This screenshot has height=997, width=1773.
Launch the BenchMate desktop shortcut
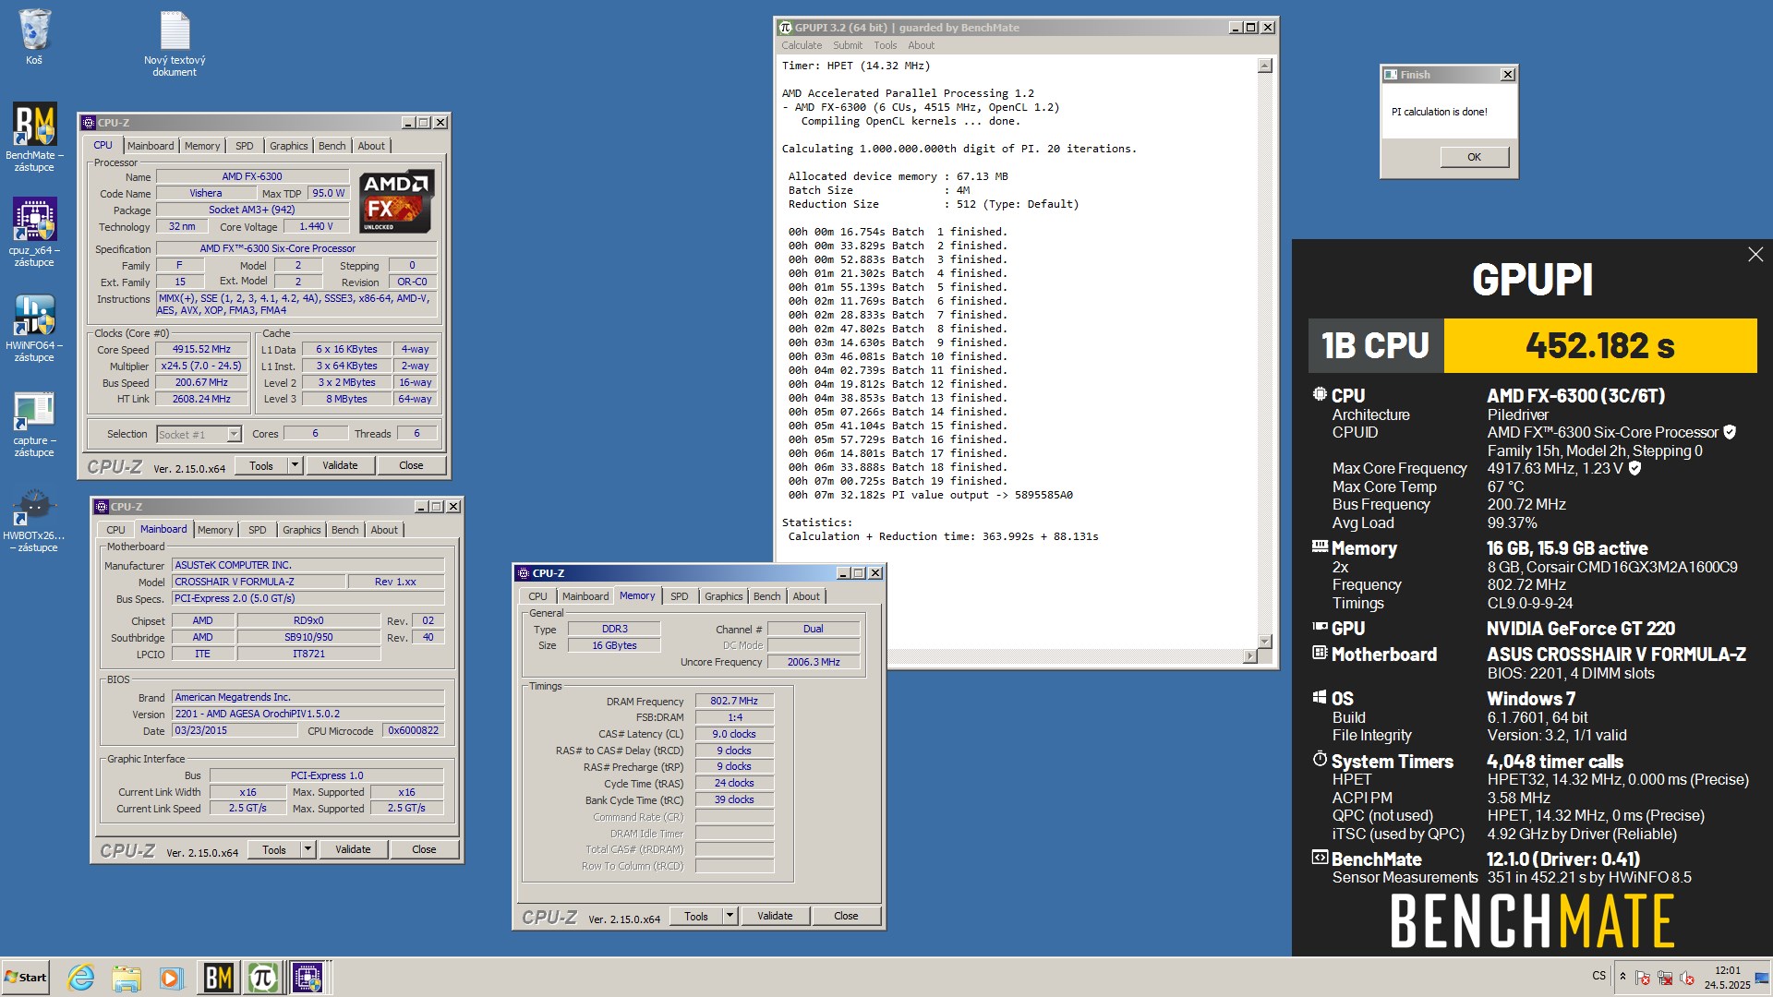(x=34, y=137)
